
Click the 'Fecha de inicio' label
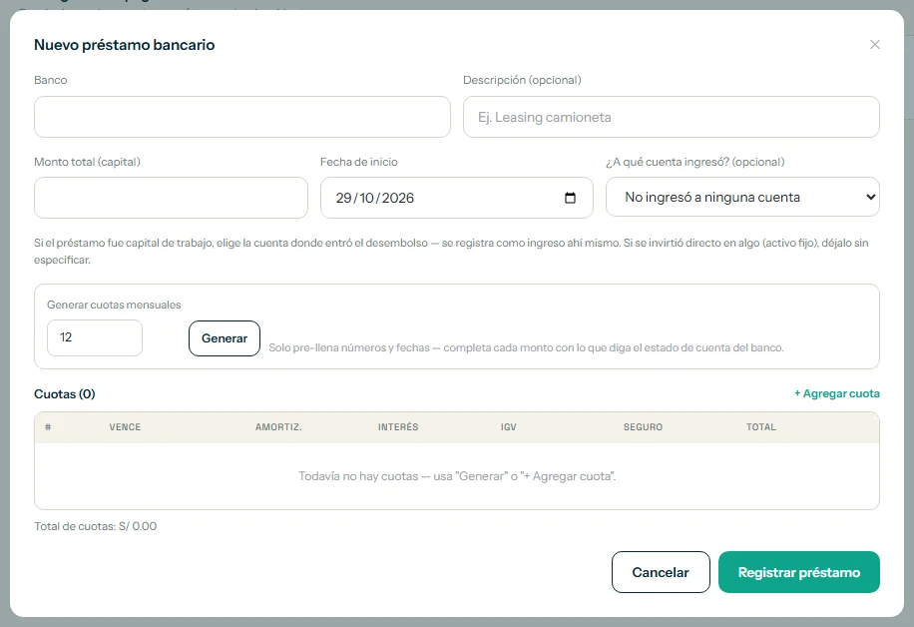tap(359, 162)
